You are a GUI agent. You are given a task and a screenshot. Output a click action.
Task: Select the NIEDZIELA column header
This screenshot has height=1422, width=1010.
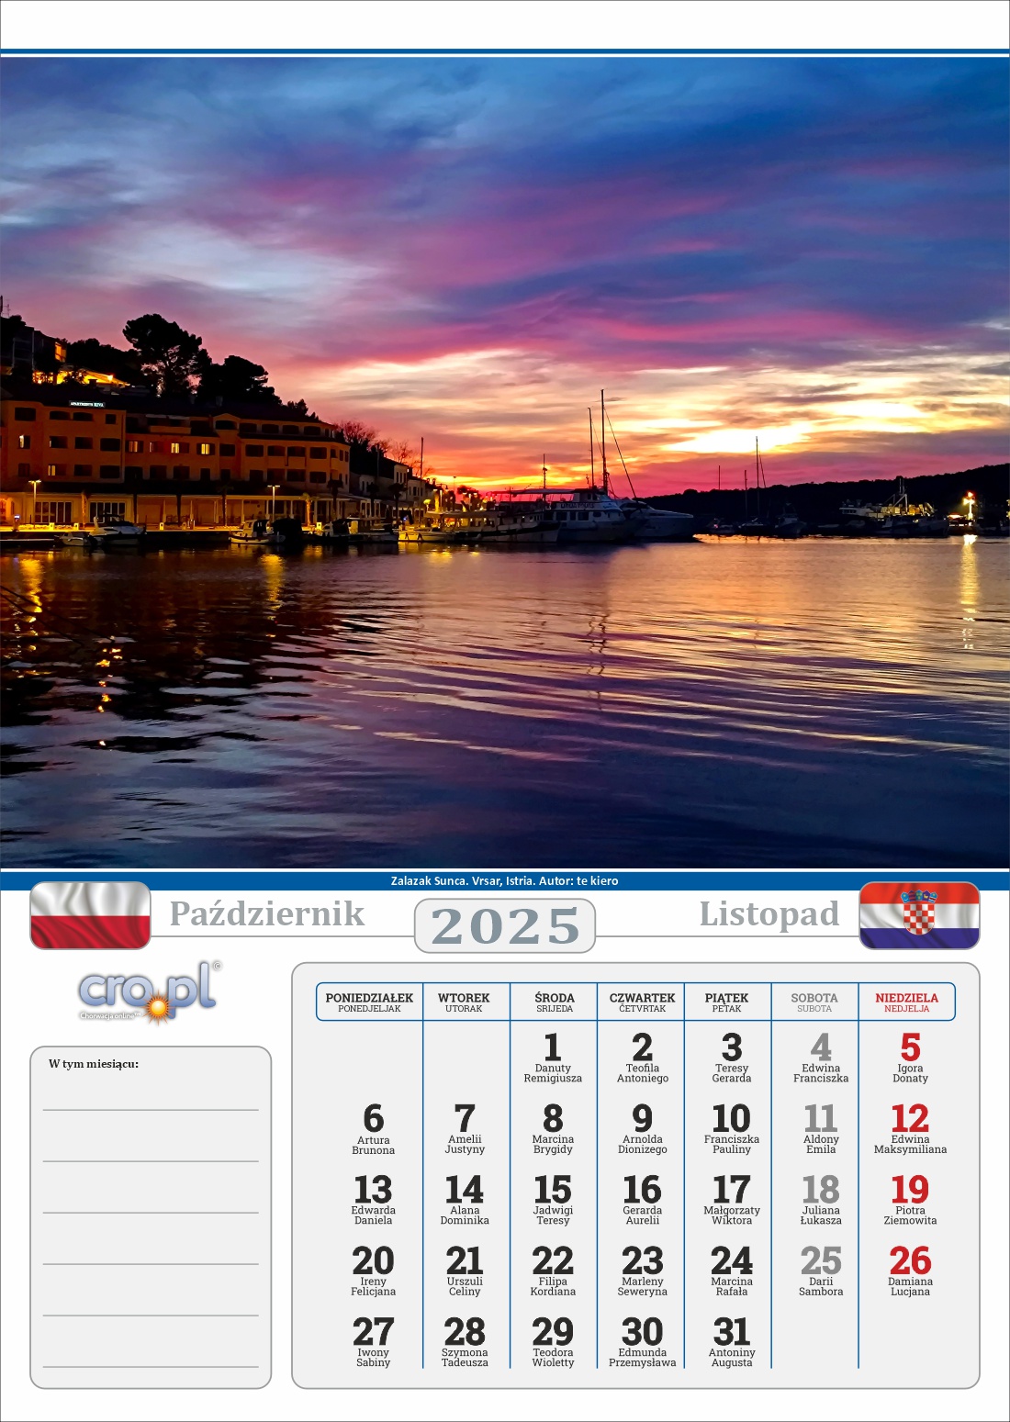coord(906,1002)
